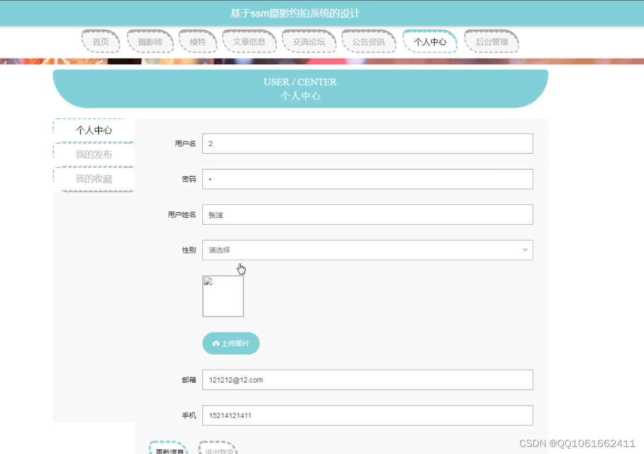
Task: Select the 个人中心 top navigation tab
Action: click(429, 42)
